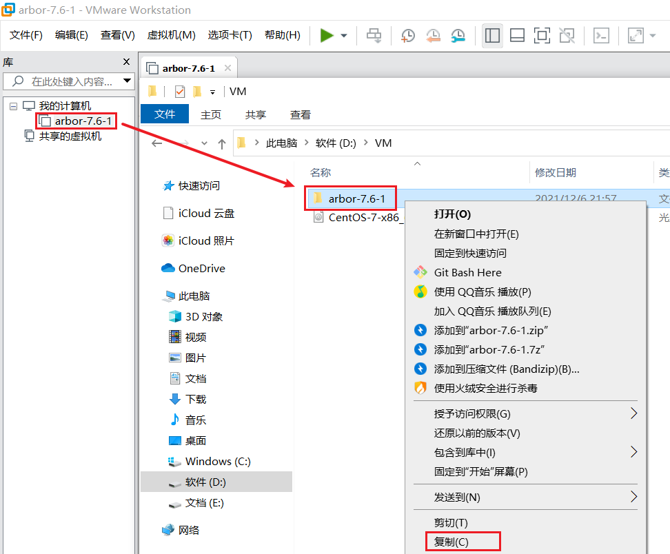Enter full screen mode icon
The width and height of the screenshot is (670, 554).
tap(542, 35)
